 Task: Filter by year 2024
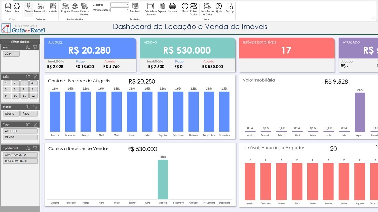[x=11, y=54]
